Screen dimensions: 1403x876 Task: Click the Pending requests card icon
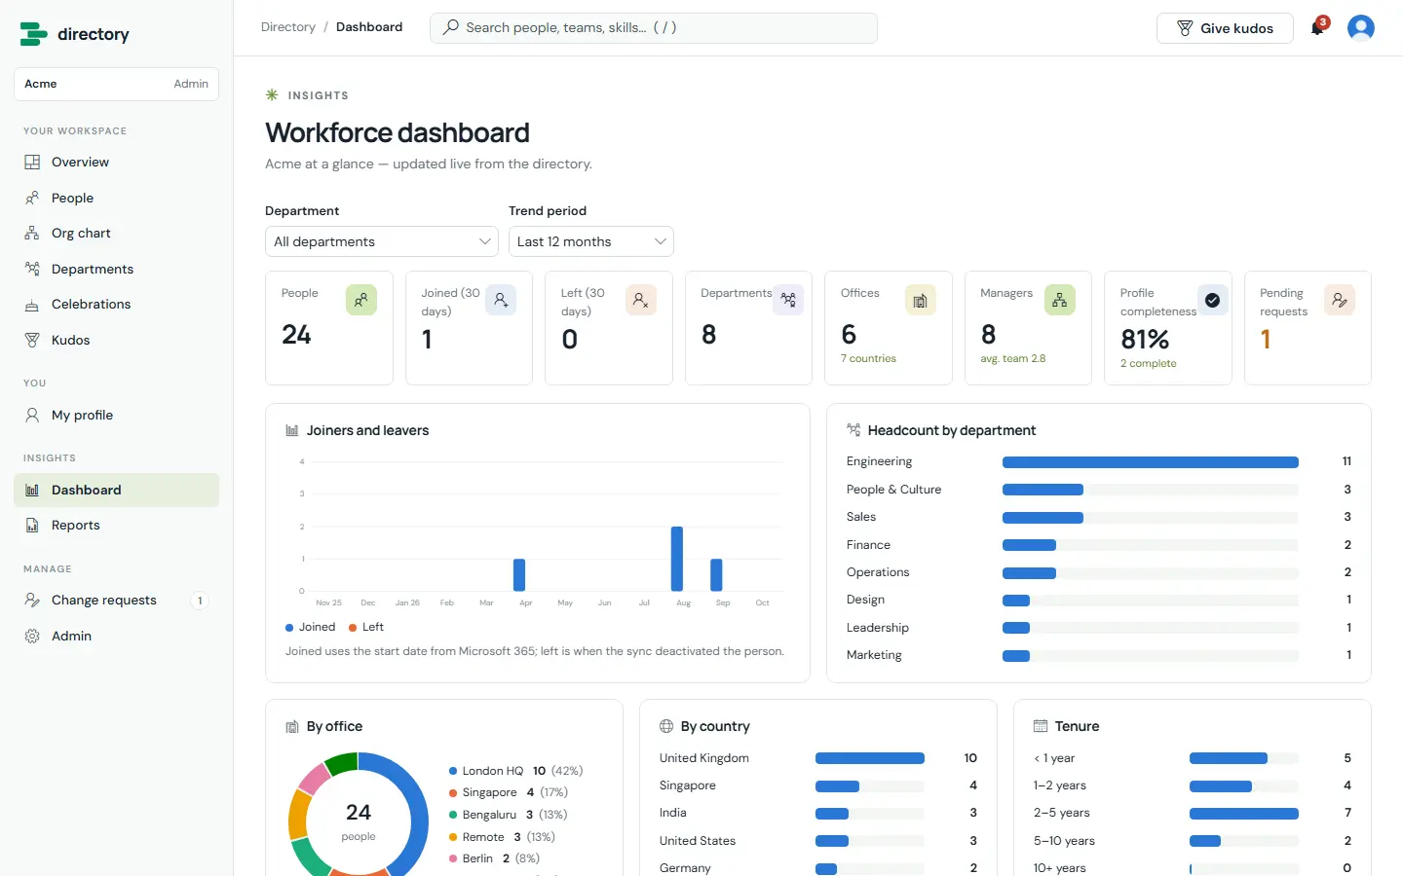click(1340, 300)
